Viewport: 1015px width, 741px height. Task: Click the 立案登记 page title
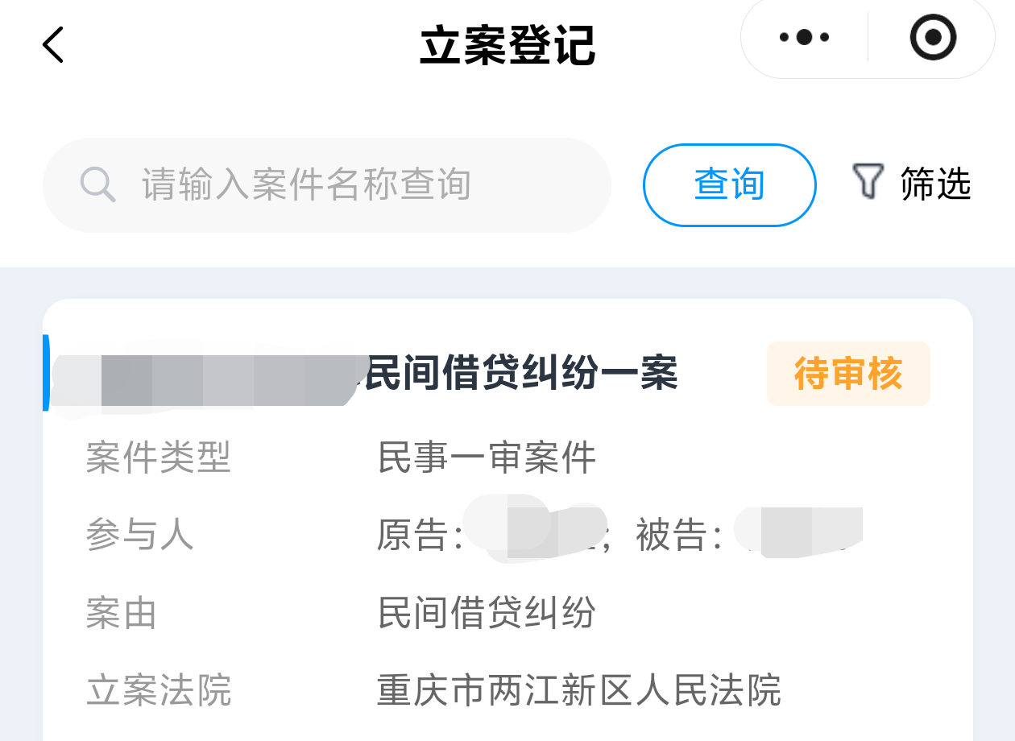pos(507,45)
